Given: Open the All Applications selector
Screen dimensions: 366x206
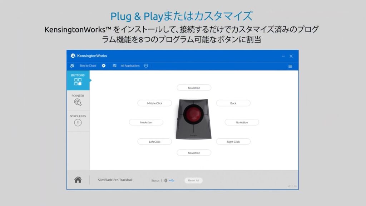Looking at the screenshot, I should point(130,65).
